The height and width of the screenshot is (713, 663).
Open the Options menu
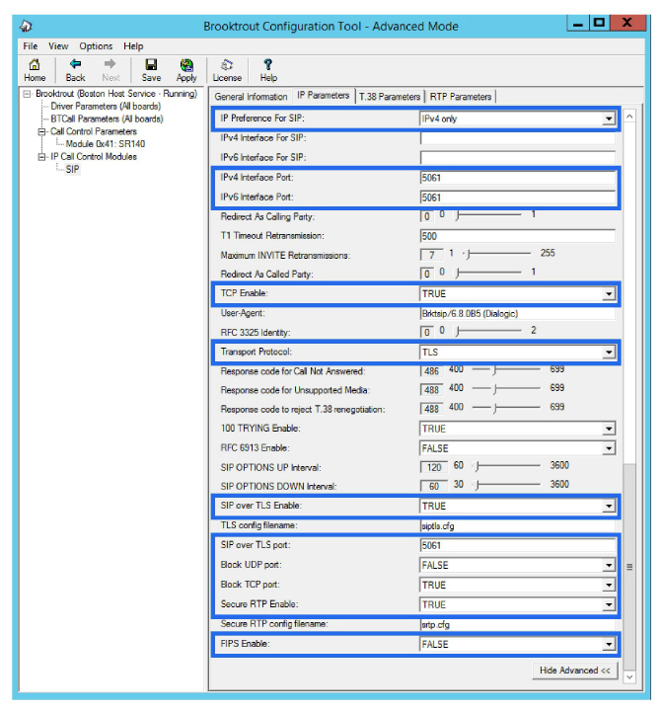[96, 46]
